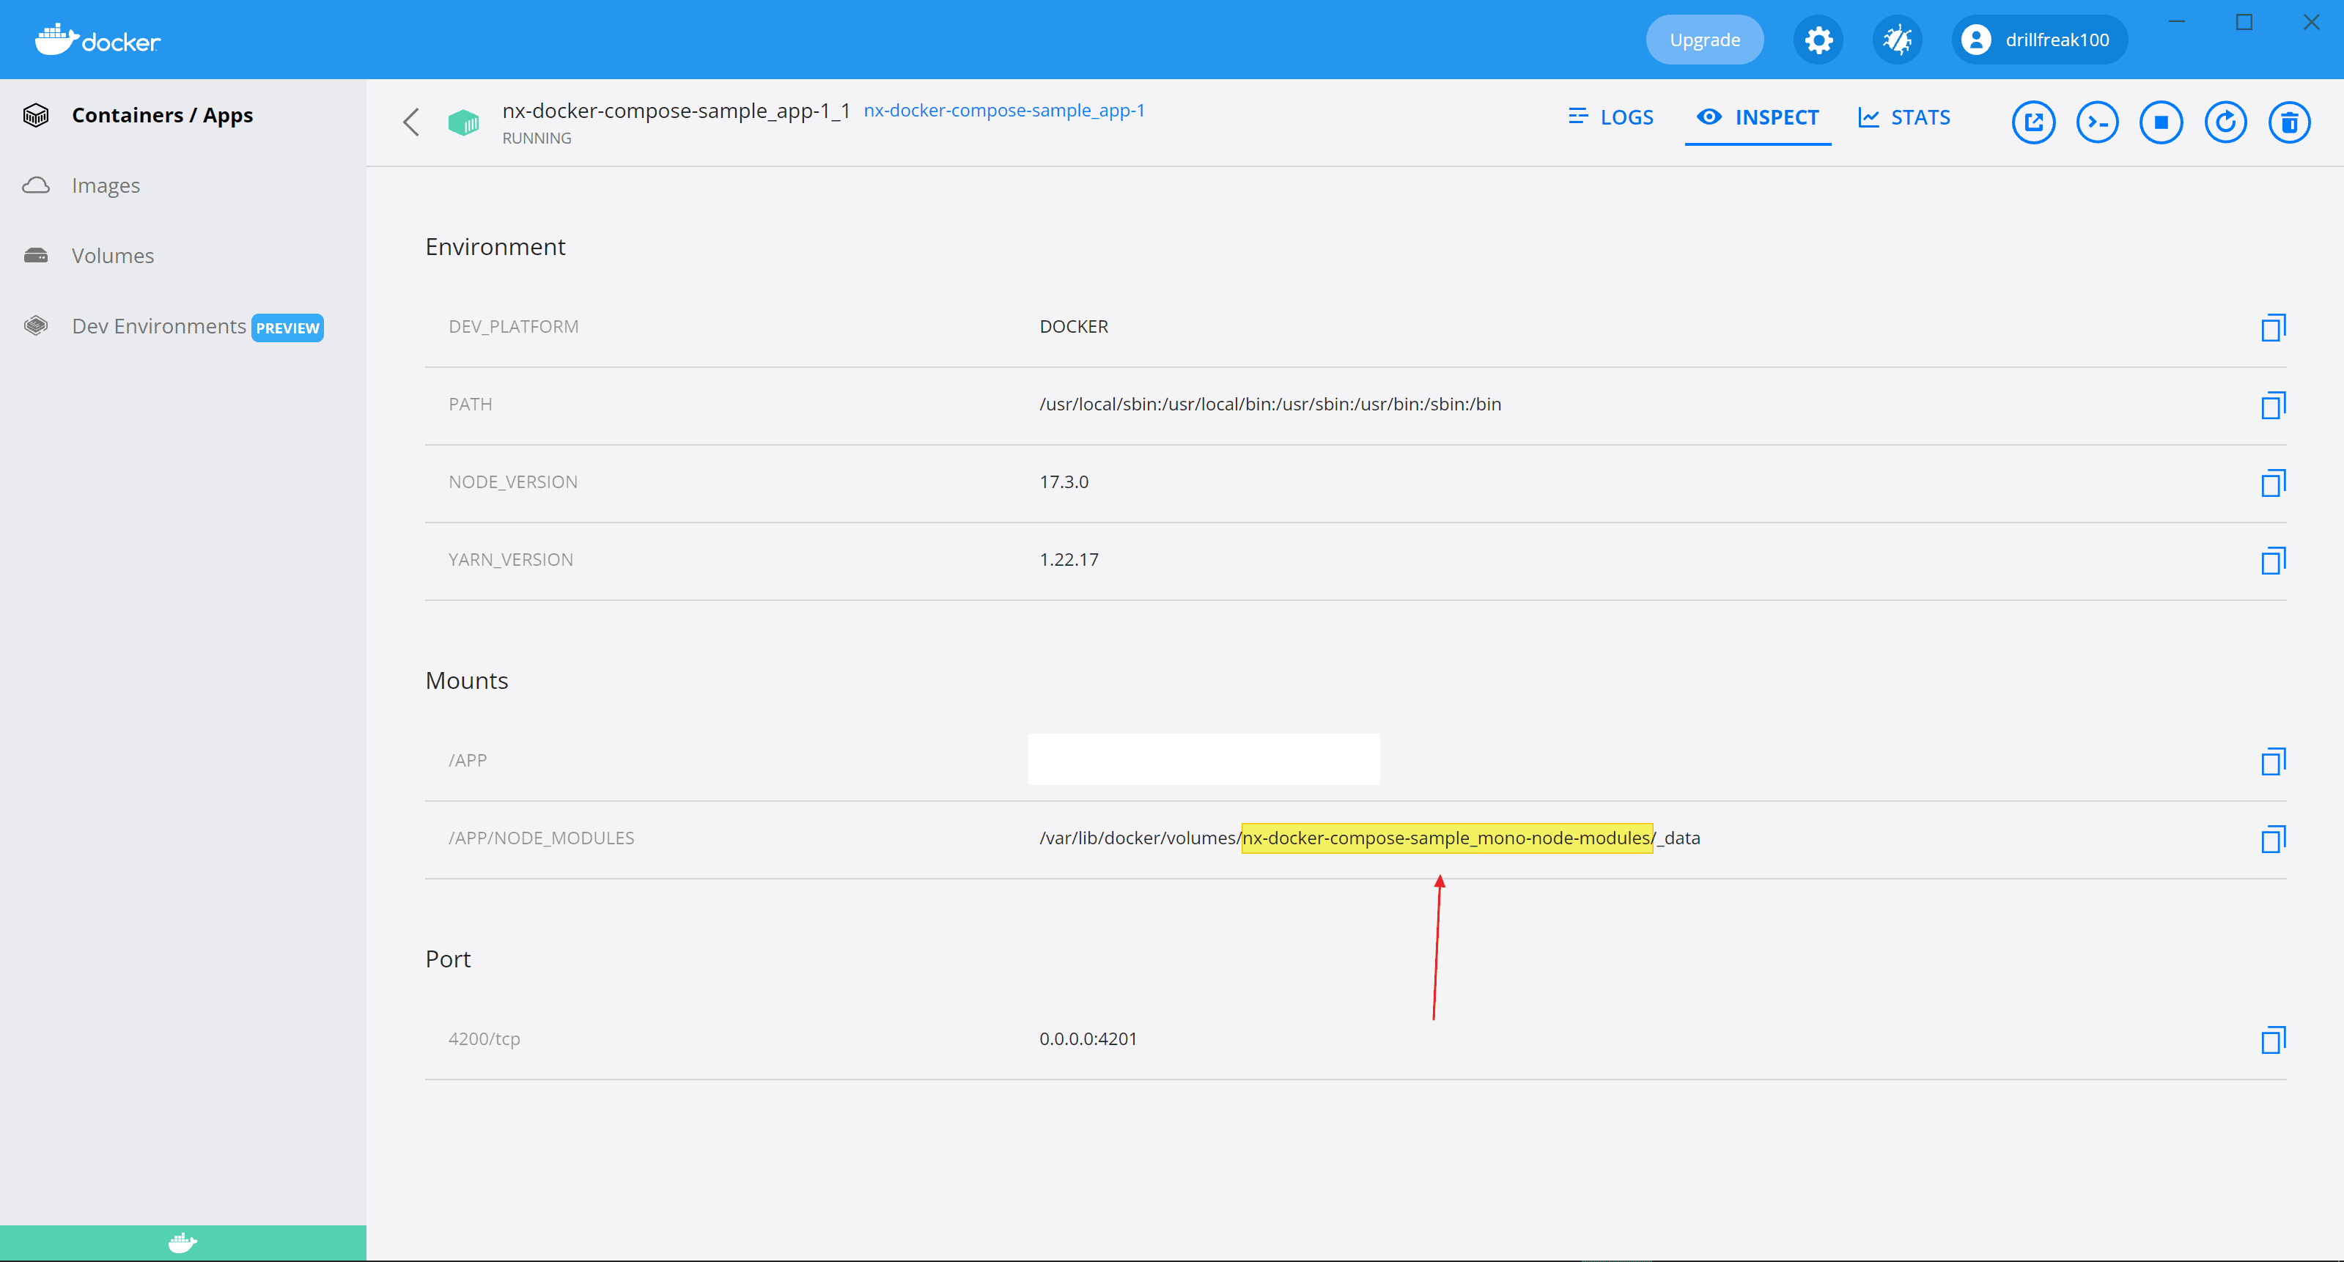The image size is (2344, 1262).
Task: Open container in browser icon
Action: click(x=2032, y=122)
